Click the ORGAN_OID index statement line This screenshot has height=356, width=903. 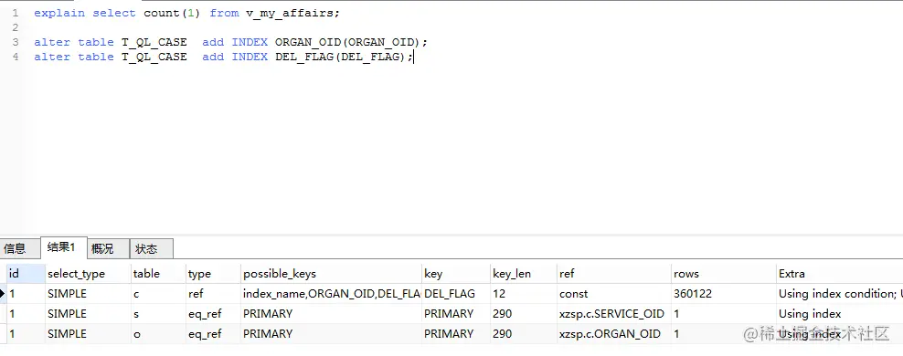click(x=231, y=42)
